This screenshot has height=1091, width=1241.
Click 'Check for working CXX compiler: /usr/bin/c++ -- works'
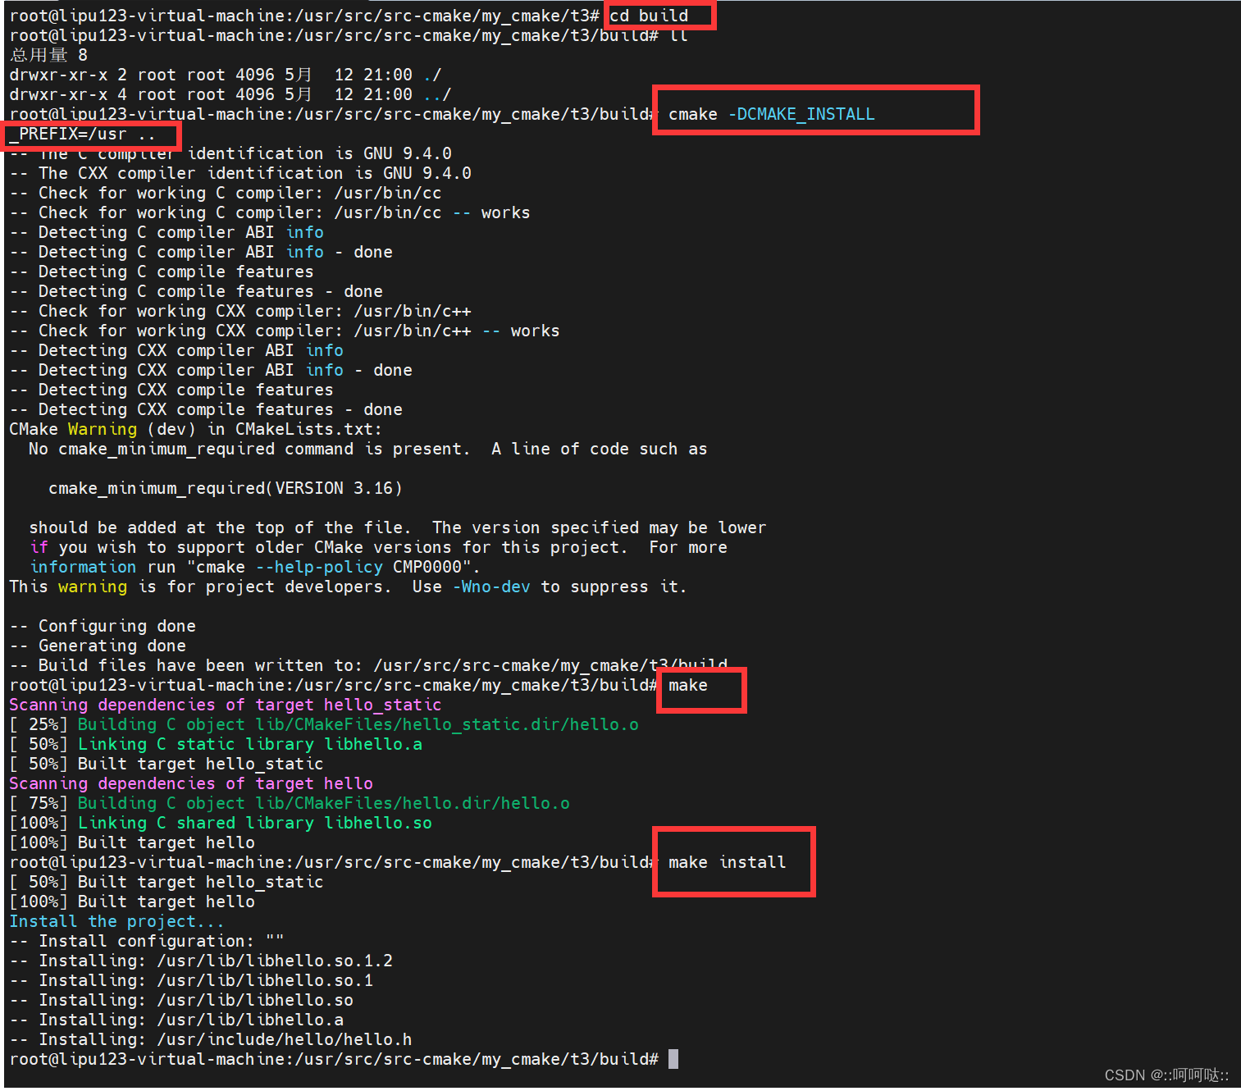pos(285,331)
